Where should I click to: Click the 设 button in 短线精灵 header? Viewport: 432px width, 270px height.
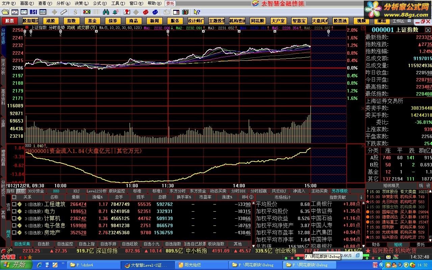coord(428,186)
